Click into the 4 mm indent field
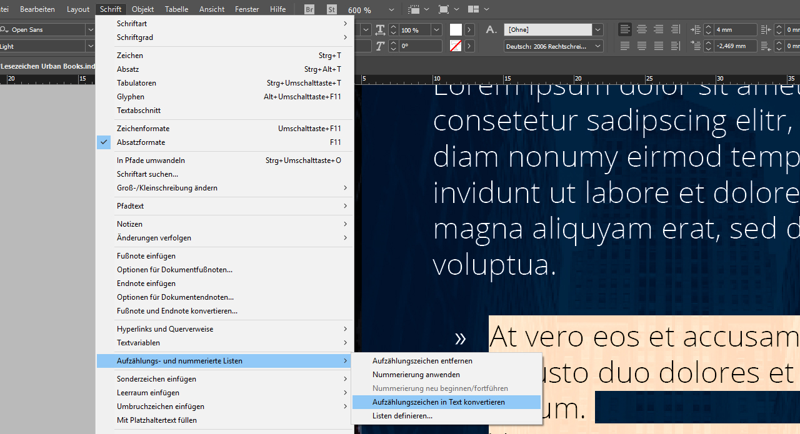 point(735,29)
